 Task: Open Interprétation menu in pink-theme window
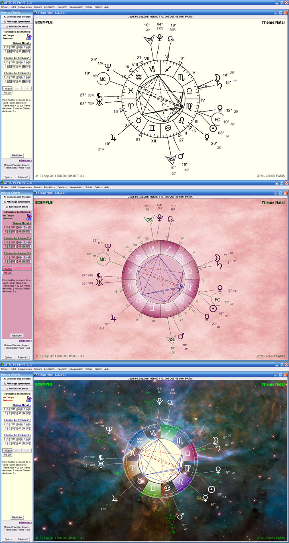(x=76, y=187)
